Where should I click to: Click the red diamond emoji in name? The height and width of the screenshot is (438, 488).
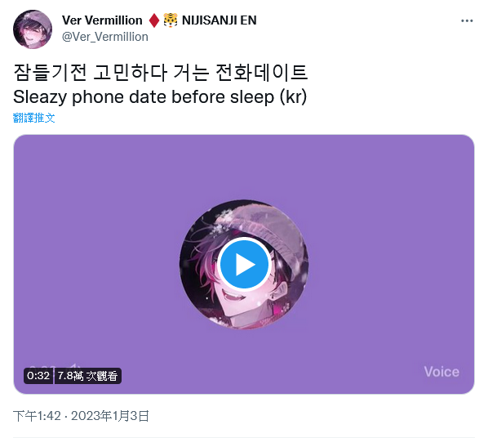154,20
